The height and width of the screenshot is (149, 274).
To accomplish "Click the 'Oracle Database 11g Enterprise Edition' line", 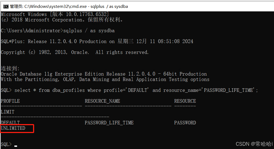I will (x=104, y=74).
